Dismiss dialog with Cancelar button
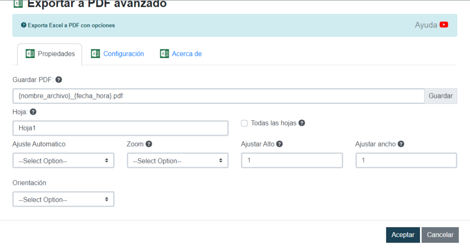 click(x=440, y=235)
